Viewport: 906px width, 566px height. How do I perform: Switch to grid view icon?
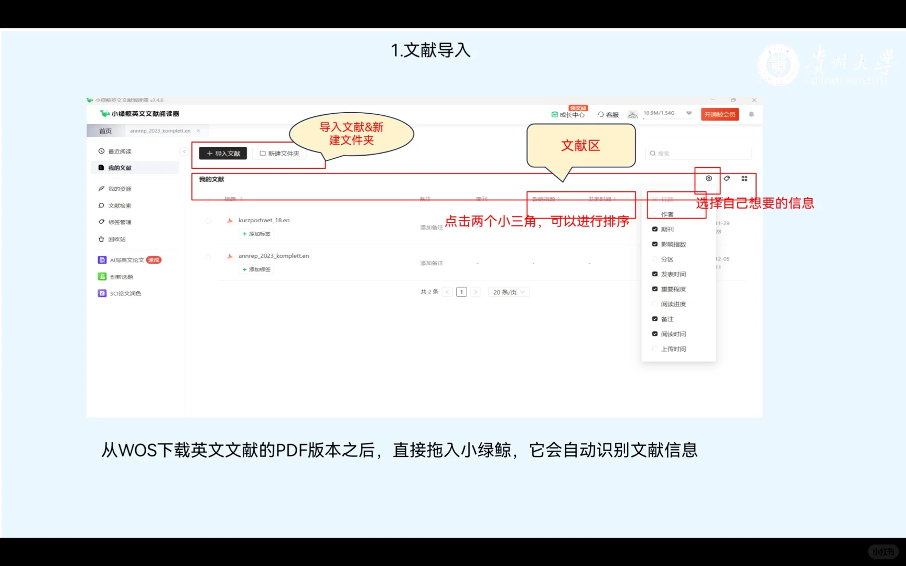[x=745, y=178]
